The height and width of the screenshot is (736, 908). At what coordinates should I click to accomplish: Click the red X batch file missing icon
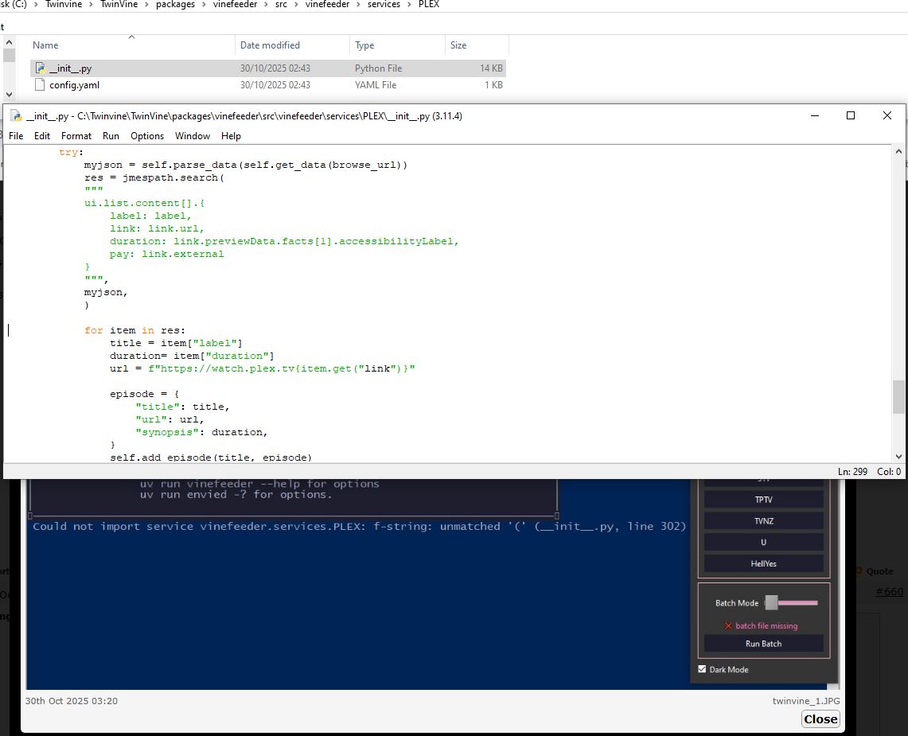[x=727, y=626]
